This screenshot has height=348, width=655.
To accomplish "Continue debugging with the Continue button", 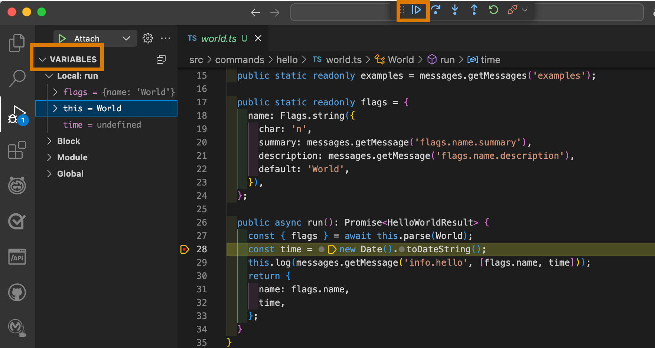I will click(x=416, y=10).
